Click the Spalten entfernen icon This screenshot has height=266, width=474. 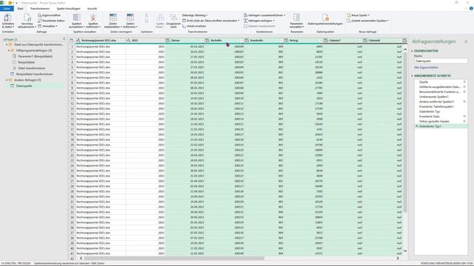93,18
